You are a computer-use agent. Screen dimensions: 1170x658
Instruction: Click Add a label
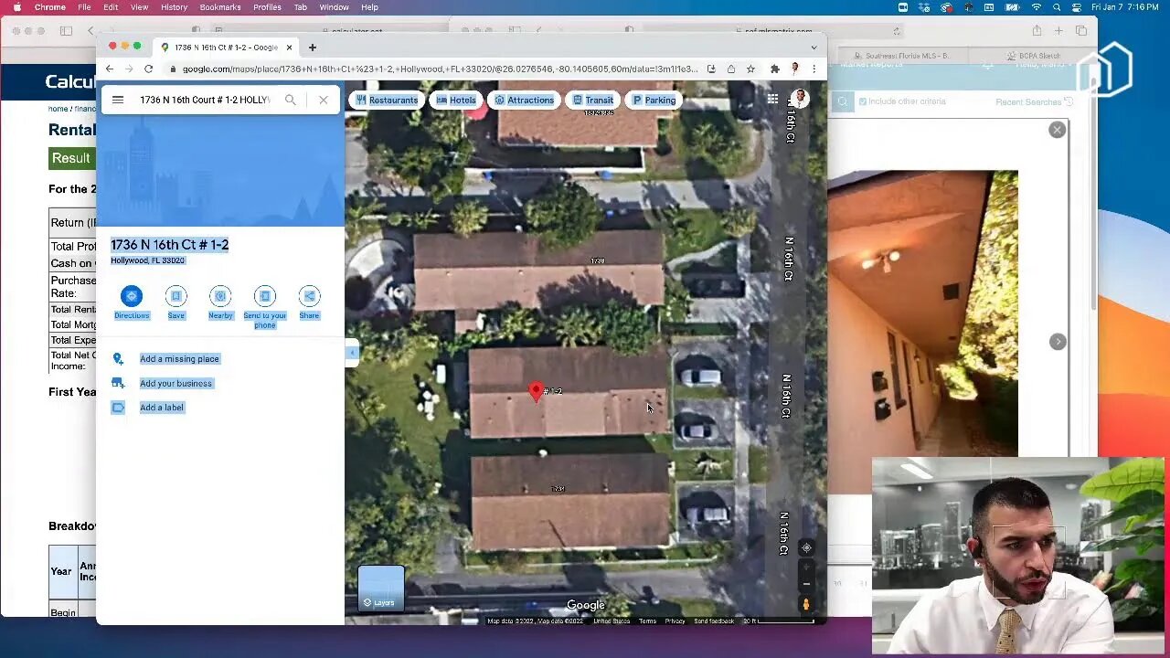[162, 408]
